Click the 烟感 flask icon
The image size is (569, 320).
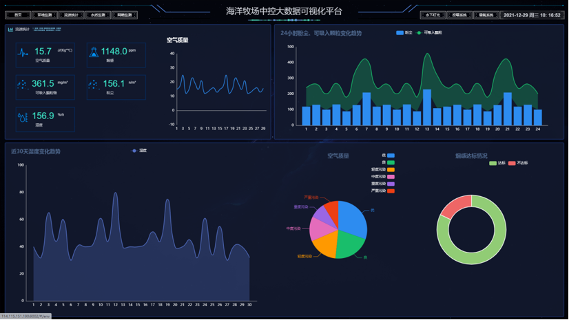[94, 52]
